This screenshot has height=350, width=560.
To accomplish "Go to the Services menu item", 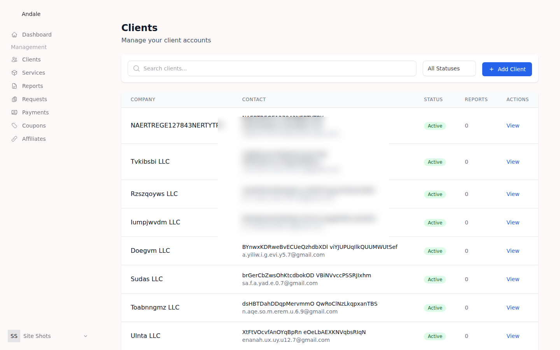I will [x=50, y=73].
